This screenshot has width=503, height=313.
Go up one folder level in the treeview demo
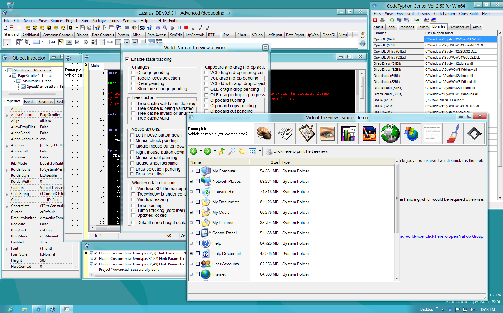click(x=222, y=151)
